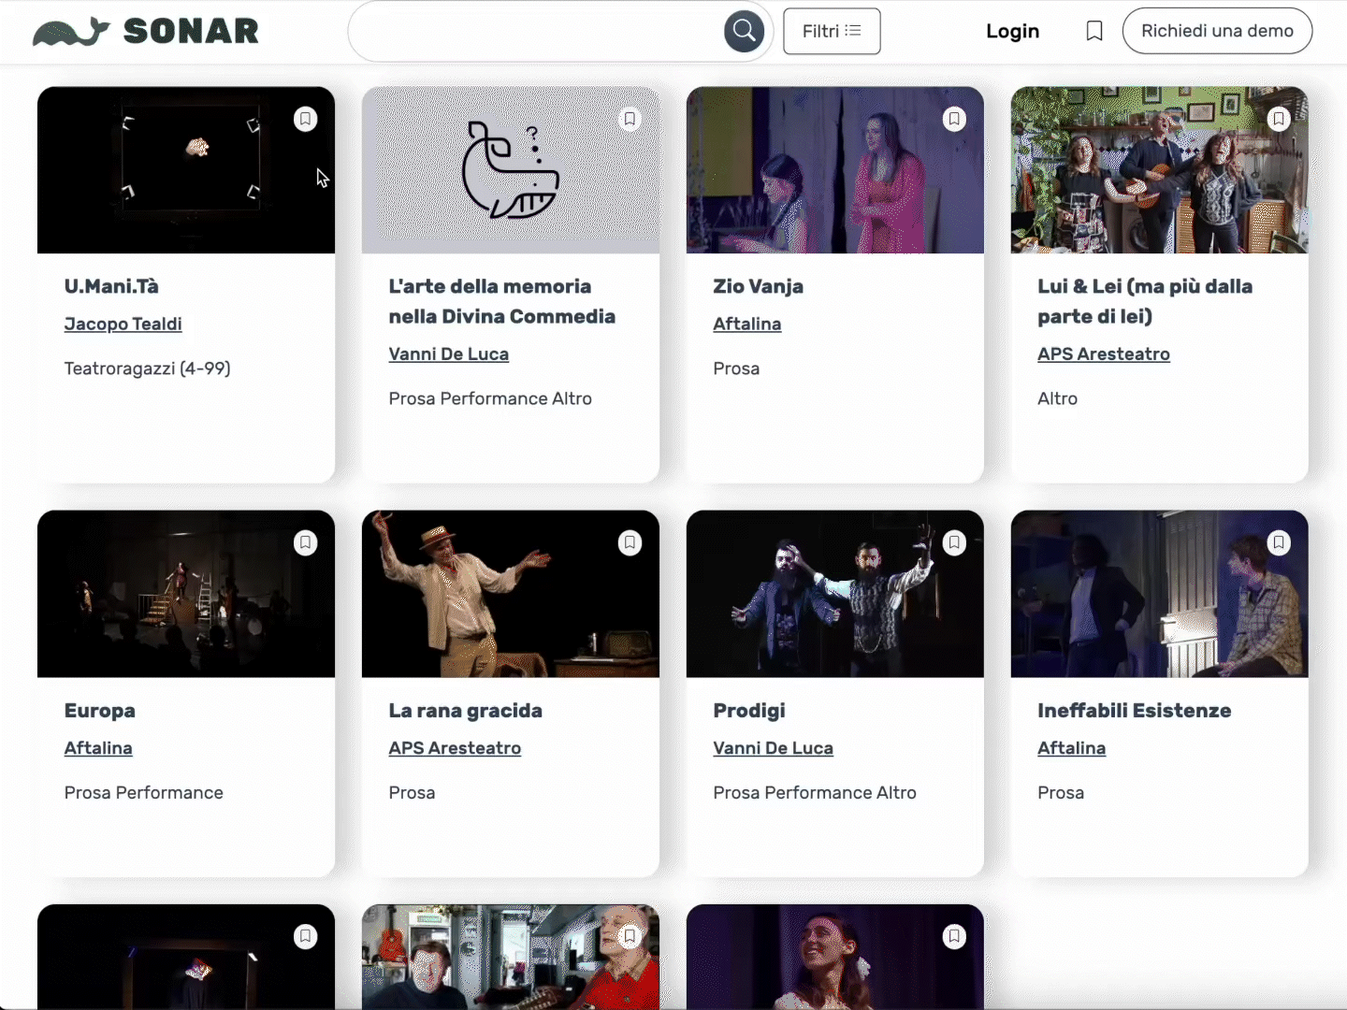Viewport: 1347px width, 1010px height.
Task: Click Prosa Performance Altro under Prodigi
Action: pyautogui.click(x=815, y=792)
